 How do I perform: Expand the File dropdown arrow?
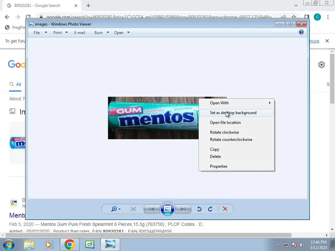46,32
